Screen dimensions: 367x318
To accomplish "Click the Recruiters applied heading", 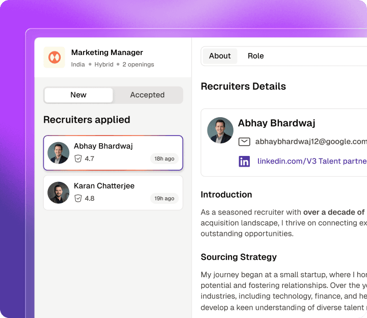I will coord(87,120).
